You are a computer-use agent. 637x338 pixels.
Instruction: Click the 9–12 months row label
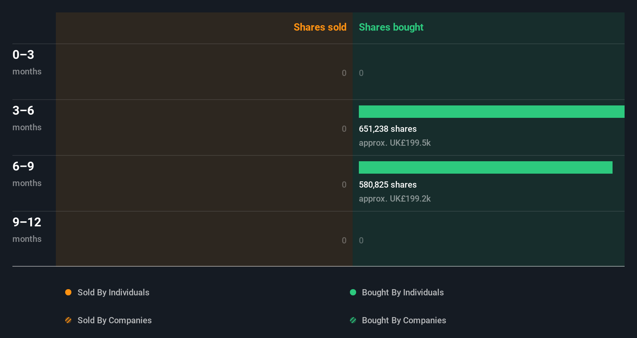click(x=27, y=230)
